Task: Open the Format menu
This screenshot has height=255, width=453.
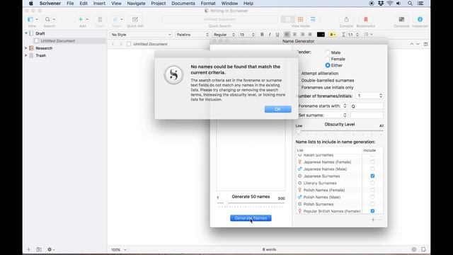Action: 208,4
